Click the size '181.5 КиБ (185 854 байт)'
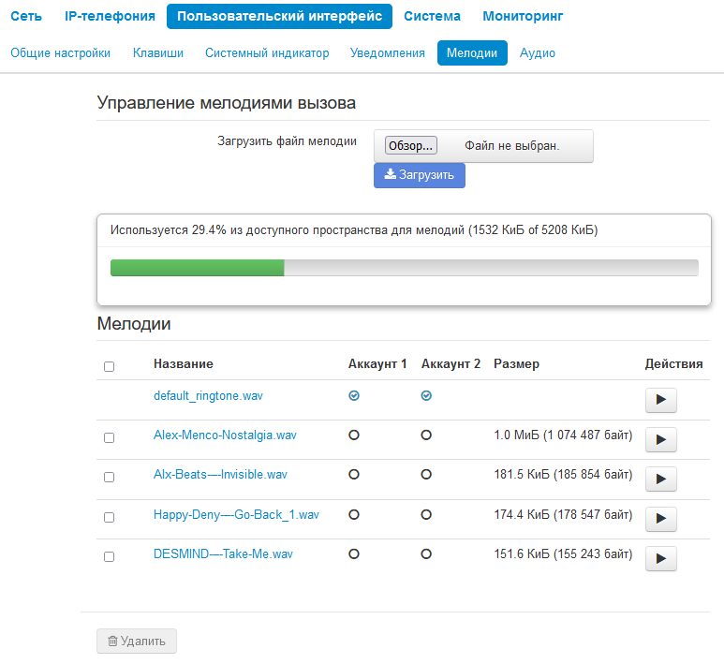Viewport: 724px width, 664px height. point(563,474)
